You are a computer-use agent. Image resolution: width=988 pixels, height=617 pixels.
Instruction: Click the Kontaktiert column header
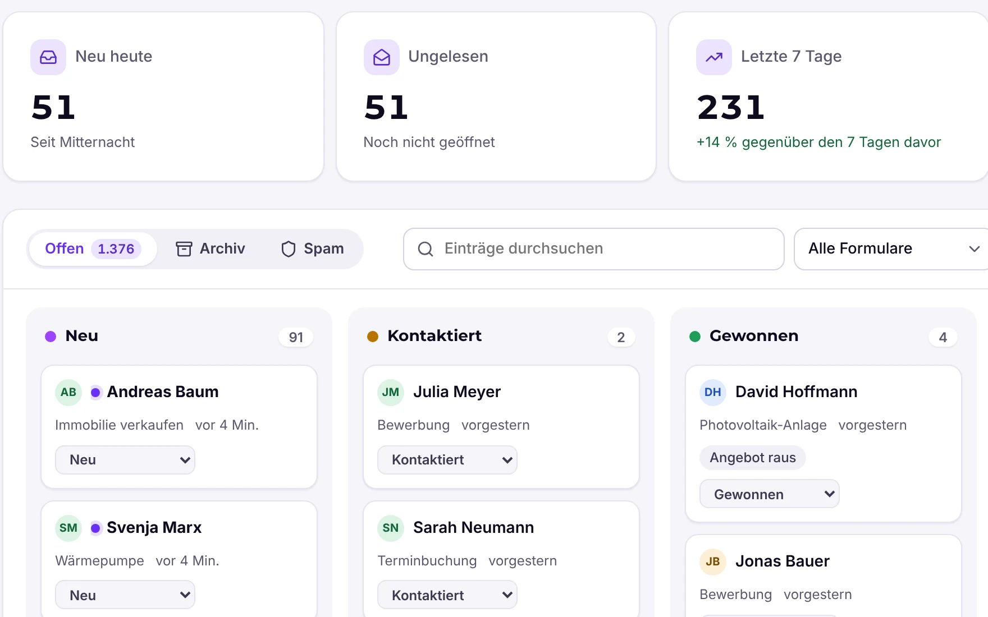(x=434, y=336)
